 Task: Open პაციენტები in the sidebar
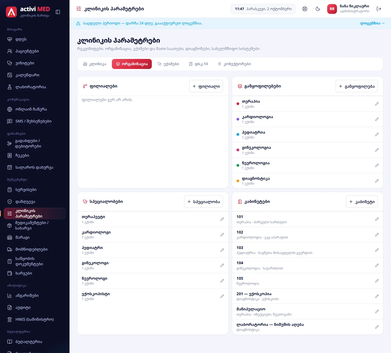pyautogui.click(x=35, y=51)
